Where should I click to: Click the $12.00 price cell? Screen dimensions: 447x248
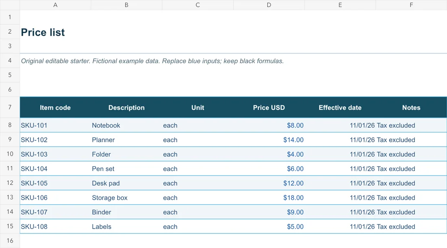click(x=269, y=183)
